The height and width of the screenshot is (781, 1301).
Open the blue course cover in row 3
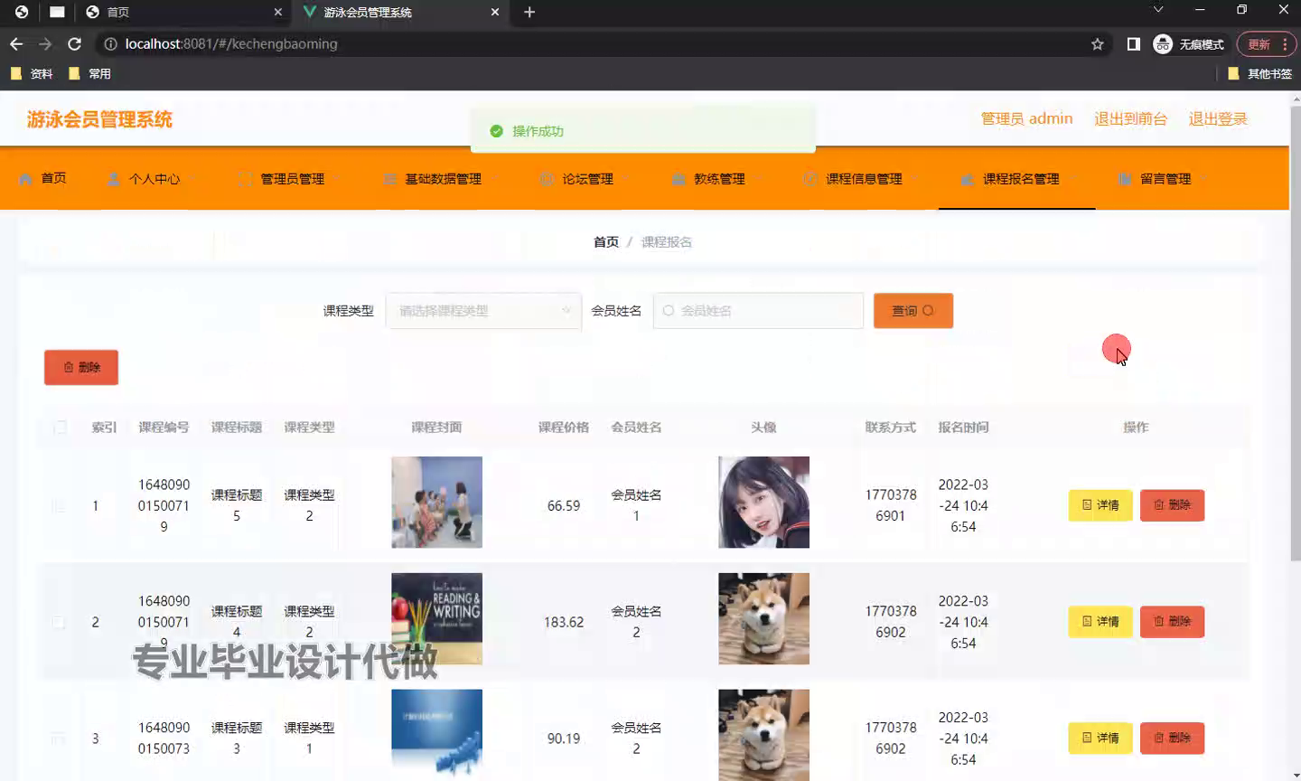tap(436, 734)
